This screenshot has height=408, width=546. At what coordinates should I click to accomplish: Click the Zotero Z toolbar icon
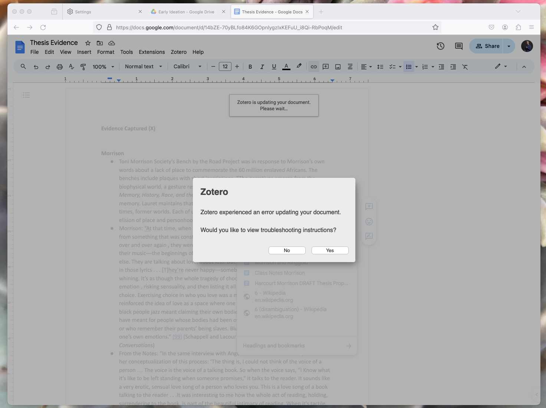pos(350,67)
